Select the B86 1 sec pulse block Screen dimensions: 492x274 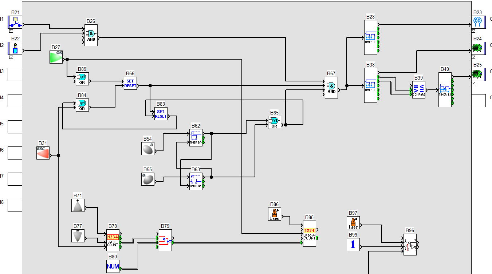click(x=274, y=214)
